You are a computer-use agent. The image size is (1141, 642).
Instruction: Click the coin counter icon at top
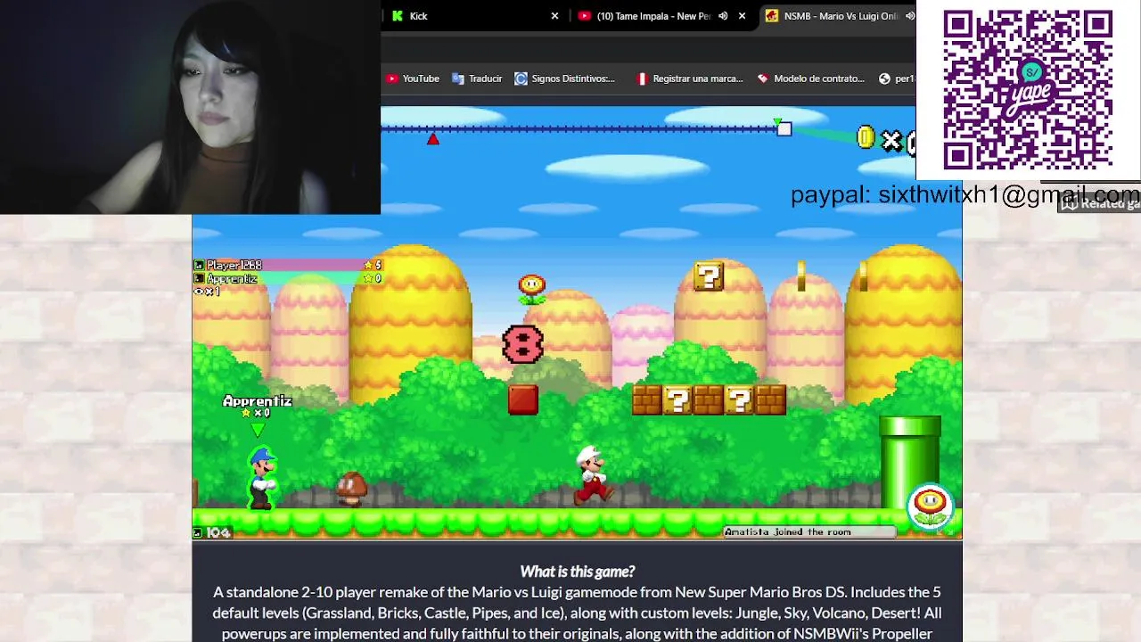coord(866,137)
